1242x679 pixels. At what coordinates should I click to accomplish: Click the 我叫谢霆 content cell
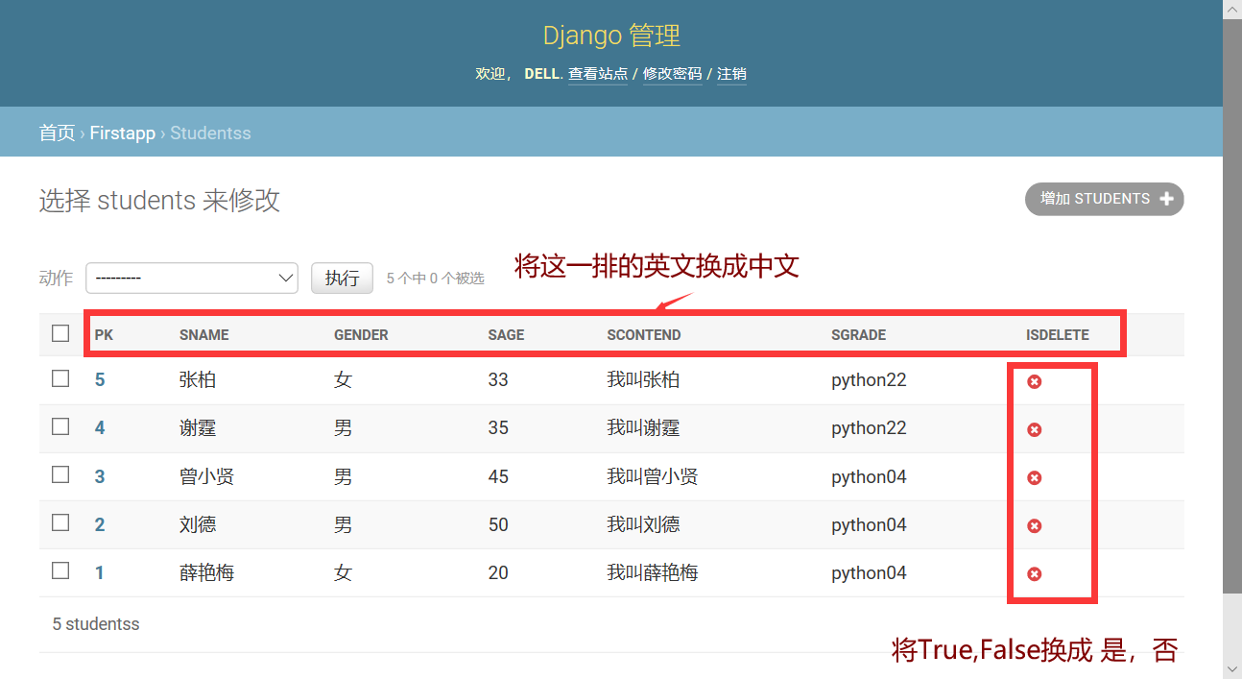click(643, 428)
